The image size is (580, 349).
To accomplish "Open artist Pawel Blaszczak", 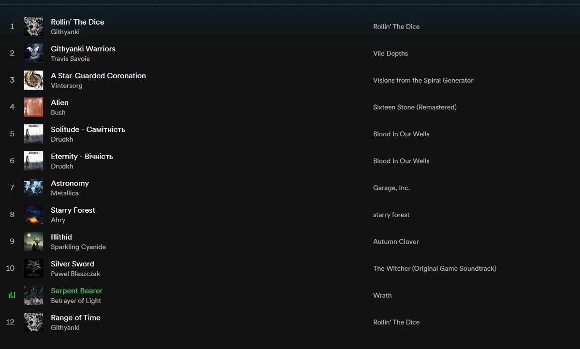I will [x=75, y=274].
